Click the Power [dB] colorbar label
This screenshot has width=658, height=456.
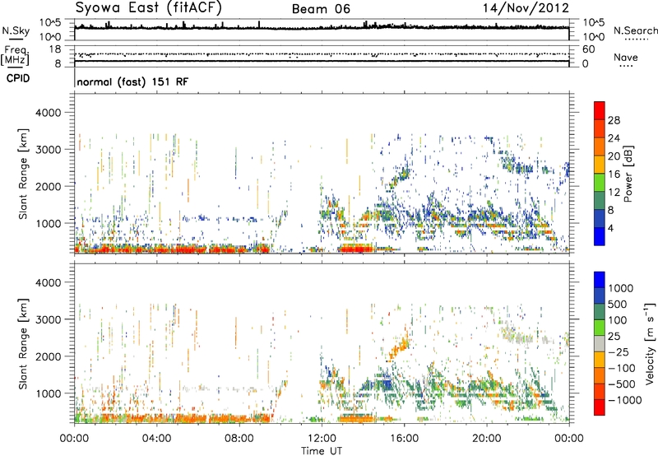[x=628, y=174]
